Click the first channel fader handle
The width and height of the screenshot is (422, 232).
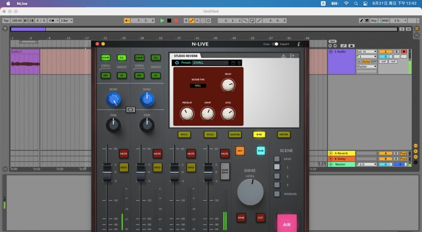point(107,172)
